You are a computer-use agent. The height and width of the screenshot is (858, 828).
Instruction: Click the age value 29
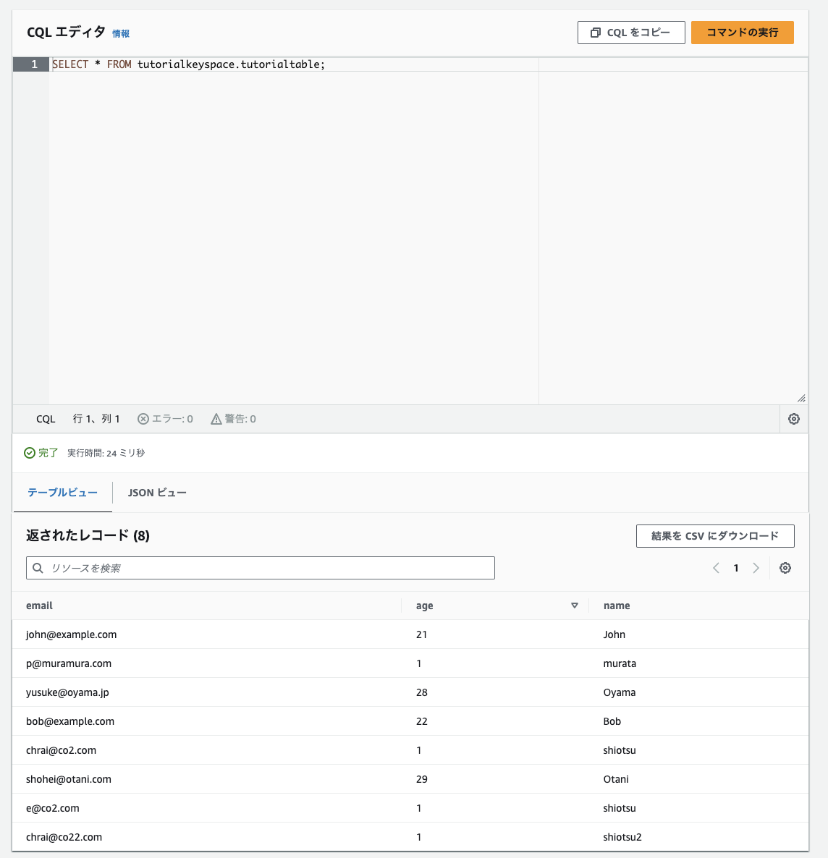(422, 780)
